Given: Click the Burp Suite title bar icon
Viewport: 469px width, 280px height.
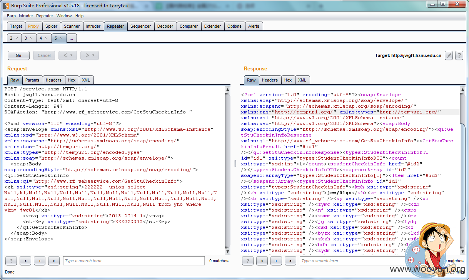Looking at the screenshot, I should click(x=6, y=5).
